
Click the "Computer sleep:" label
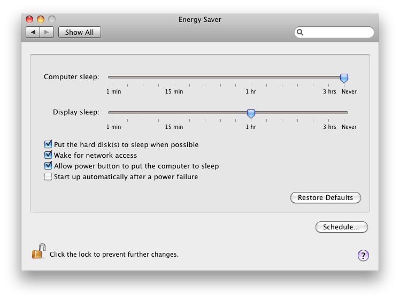tap(72, 77)
